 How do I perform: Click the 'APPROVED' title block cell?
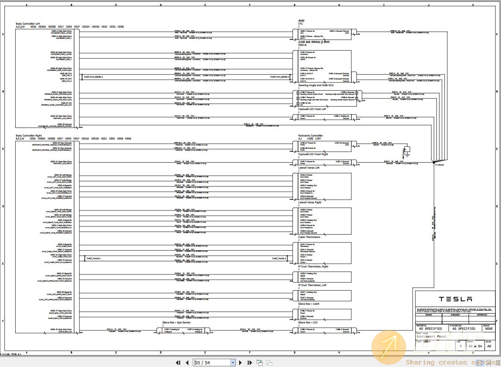pyautogui.click(x=482, y=315)
